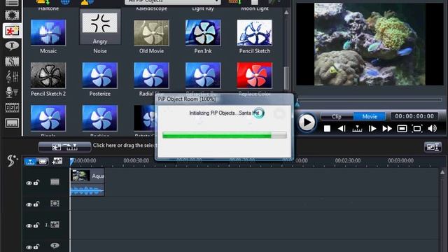
Task: Hide PiP track 1 with its eye icon
Action: pyautogui.click(x=29, y=225)
